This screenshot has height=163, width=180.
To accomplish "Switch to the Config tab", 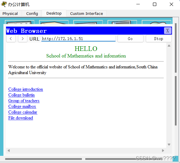I will [32, 14].
